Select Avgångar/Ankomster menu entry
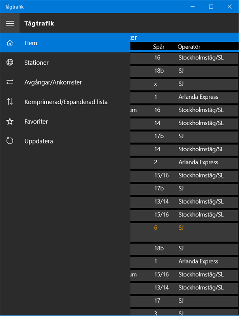Screen dimensions: 239x316 [53, 82]
